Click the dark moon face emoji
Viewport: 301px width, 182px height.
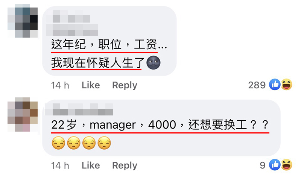click(154, 63)
